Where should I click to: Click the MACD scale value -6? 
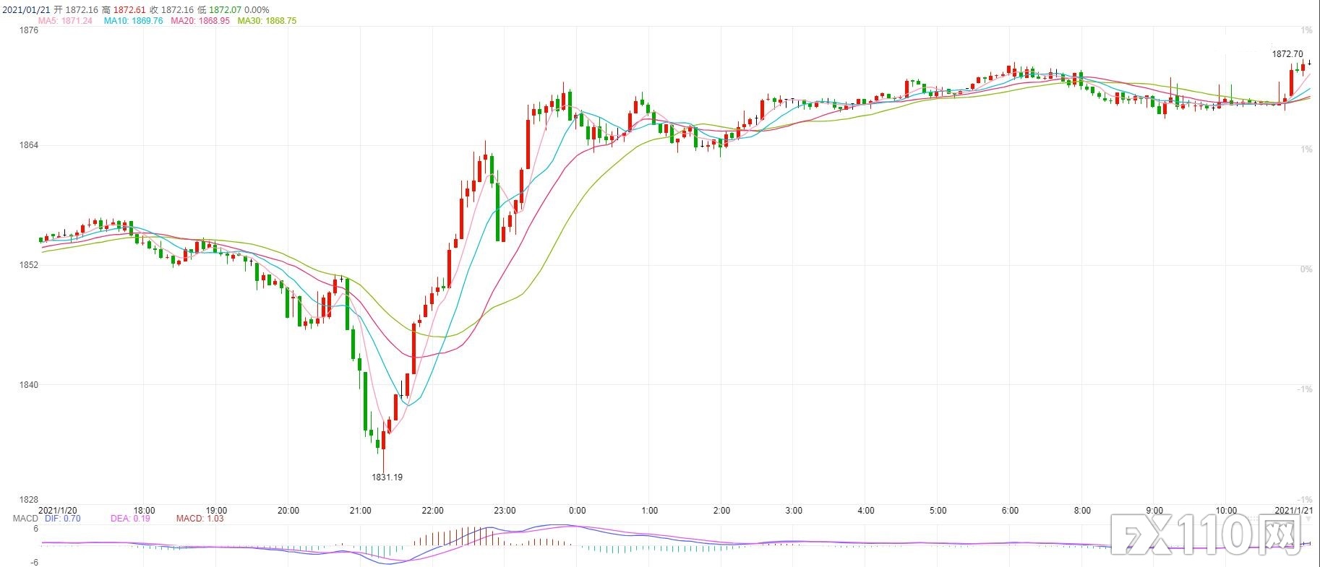(35, 563)
